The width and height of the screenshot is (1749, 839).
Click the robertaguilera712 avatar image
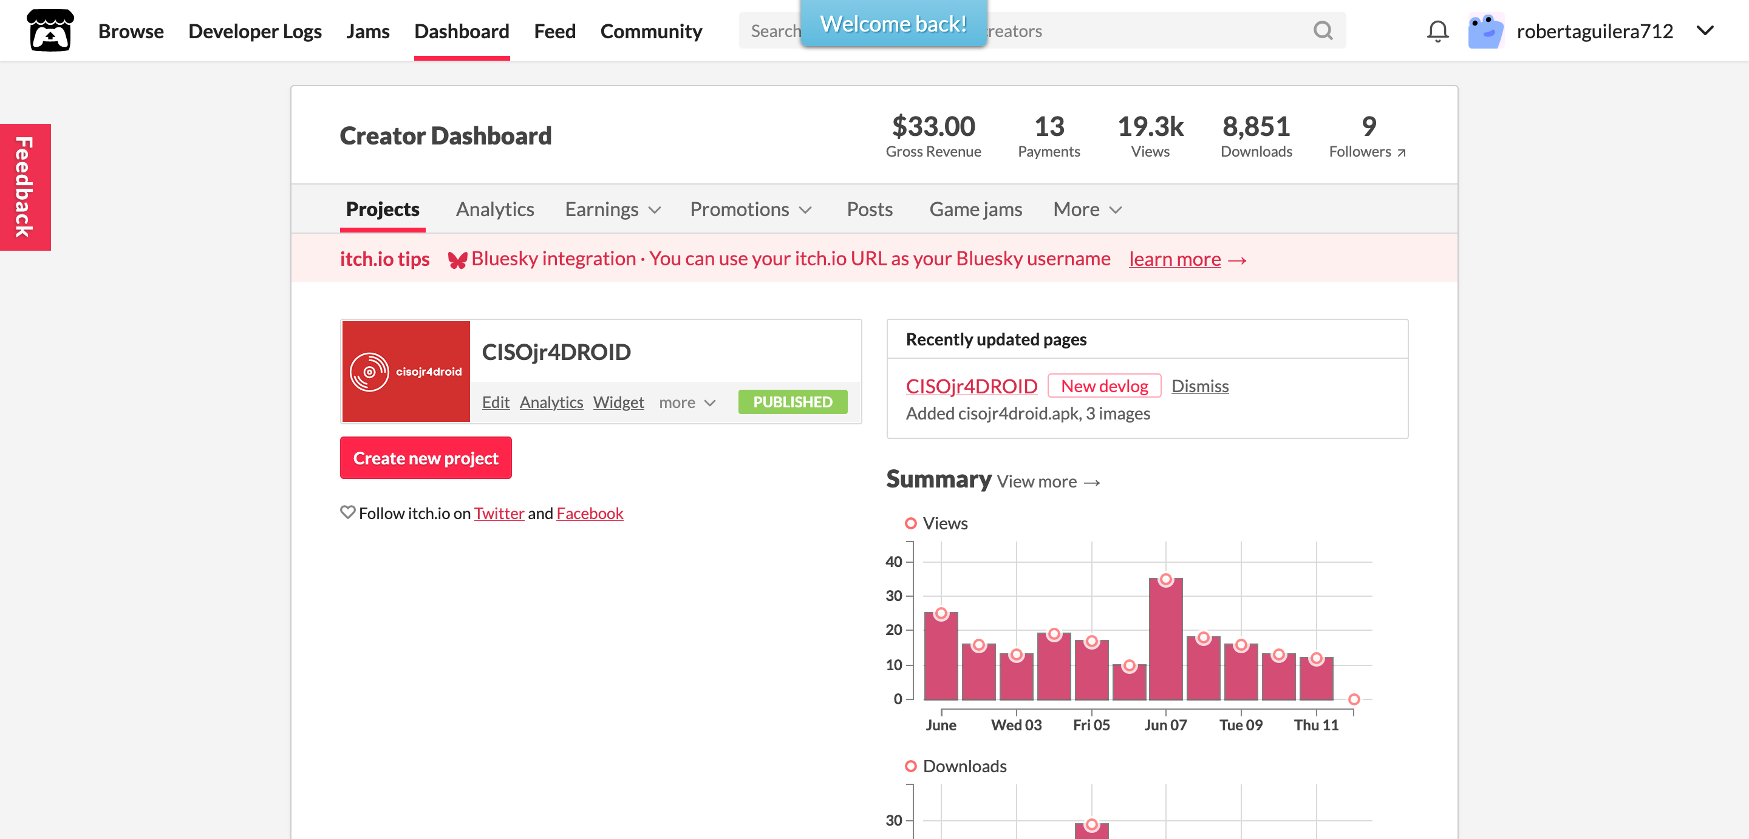[x=1485, y=30]
